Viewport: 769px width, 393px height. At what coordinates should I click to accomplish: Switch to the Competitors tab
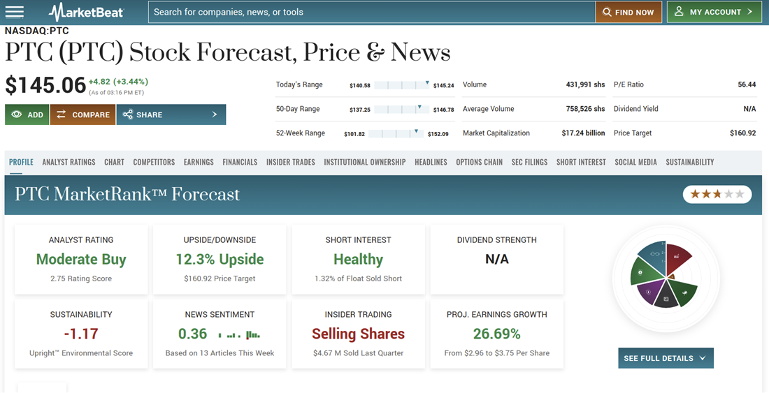pyautogui.click(x=154, y=162)
